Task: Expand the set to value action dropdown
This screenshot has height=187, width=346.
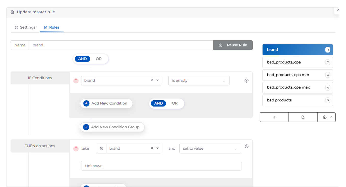Action: (x=210, y=149)
